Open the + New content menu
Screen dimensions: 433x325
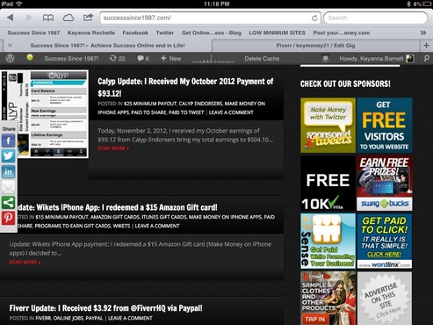(170, 58)
